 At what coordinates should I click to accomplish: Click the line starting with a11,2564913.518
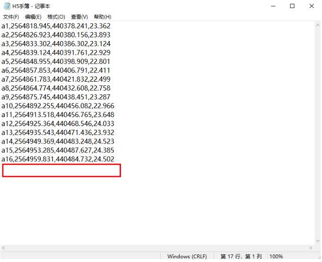[x=58, y=115]
